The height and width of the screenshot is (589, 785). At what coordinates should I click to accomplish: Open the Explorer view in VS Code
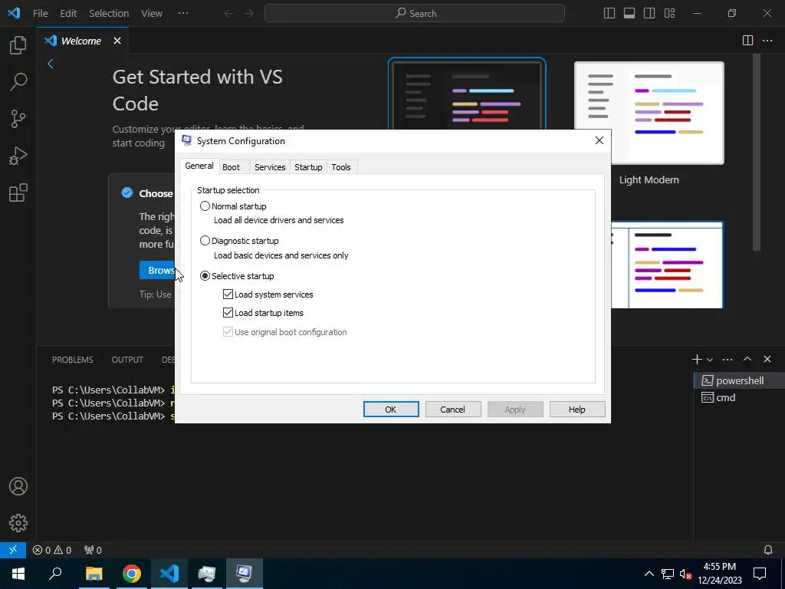[18, 45]
